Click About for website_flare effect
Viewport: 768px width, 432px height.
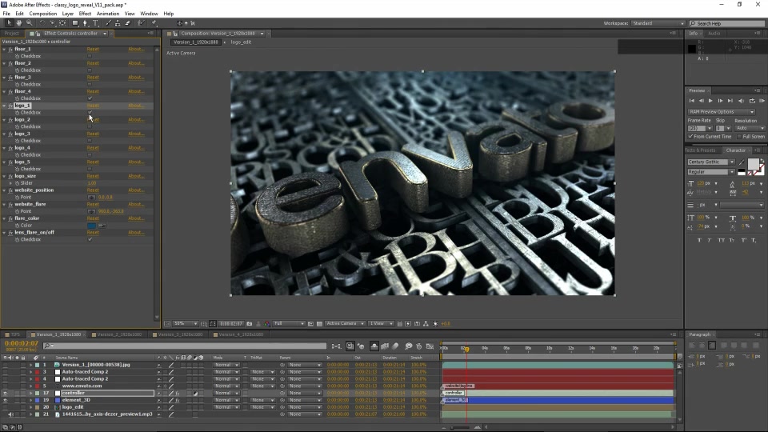pyautogui.click(x=136, y=204)
